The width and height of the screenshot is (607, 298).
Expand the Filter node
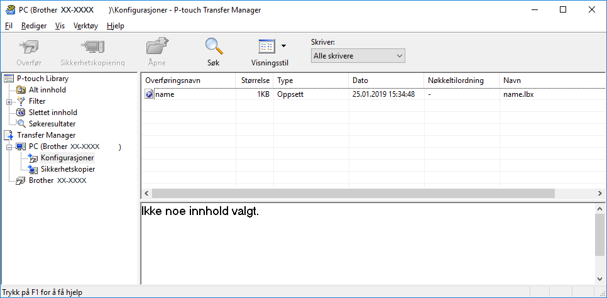(9, 101)
